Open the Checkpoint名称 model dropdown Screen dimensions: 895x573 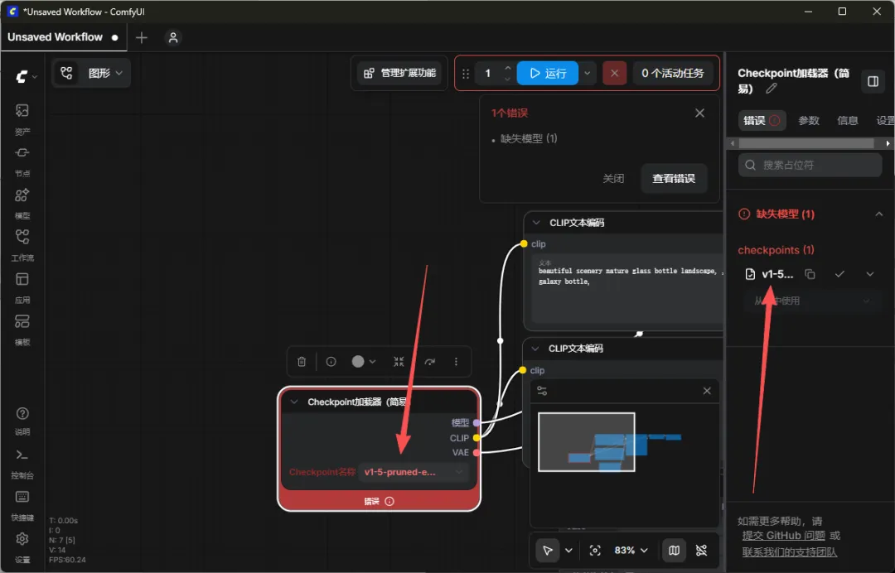[414, 472]
